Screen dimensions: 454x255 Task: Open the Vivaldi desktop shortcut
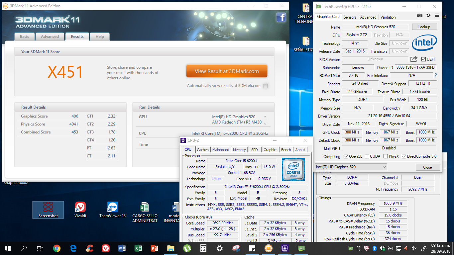[x=80, y=210]
